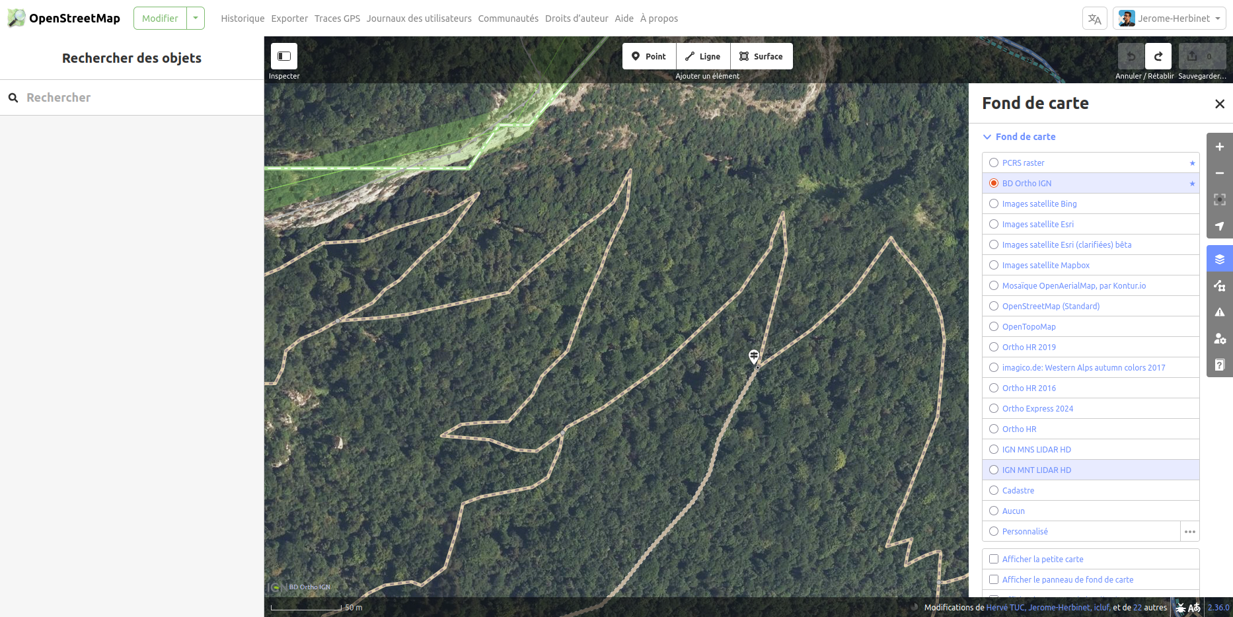Click the Rétablir redo arrow
Viewport: 1233px width, 617px height.
1158,56
